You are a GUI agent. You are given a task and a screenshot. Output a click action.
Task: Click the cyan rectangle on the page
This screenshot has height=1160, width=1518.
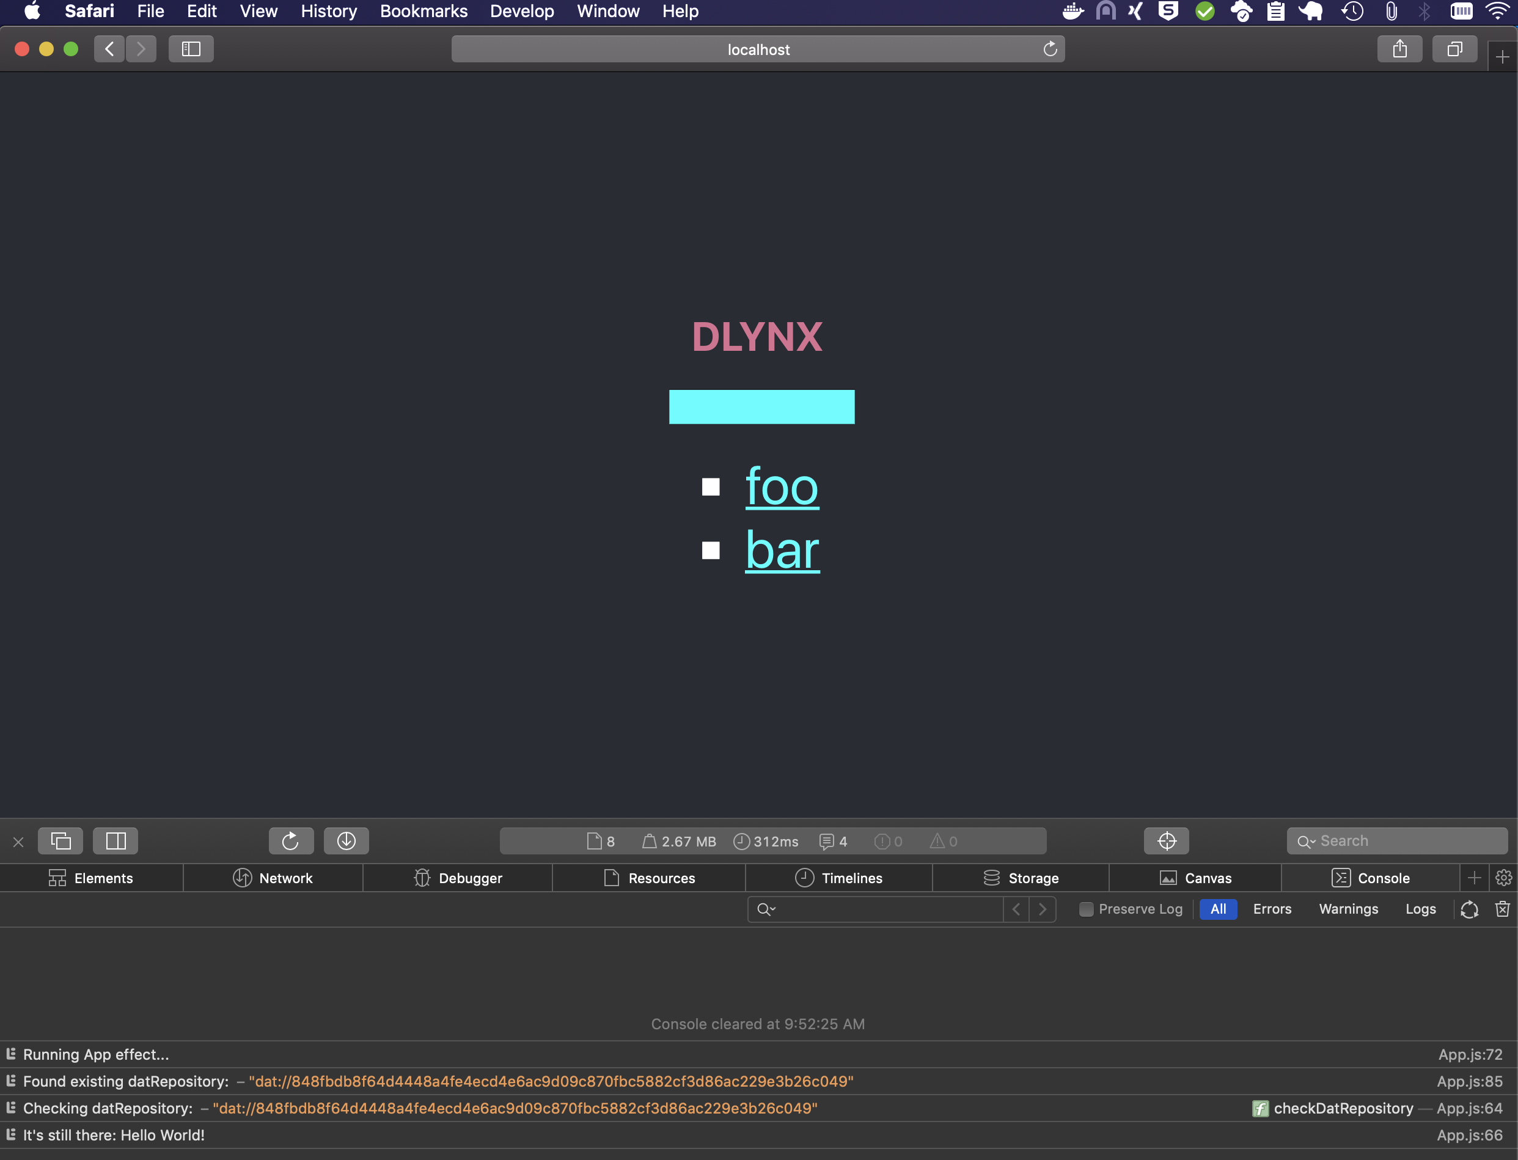761,406
